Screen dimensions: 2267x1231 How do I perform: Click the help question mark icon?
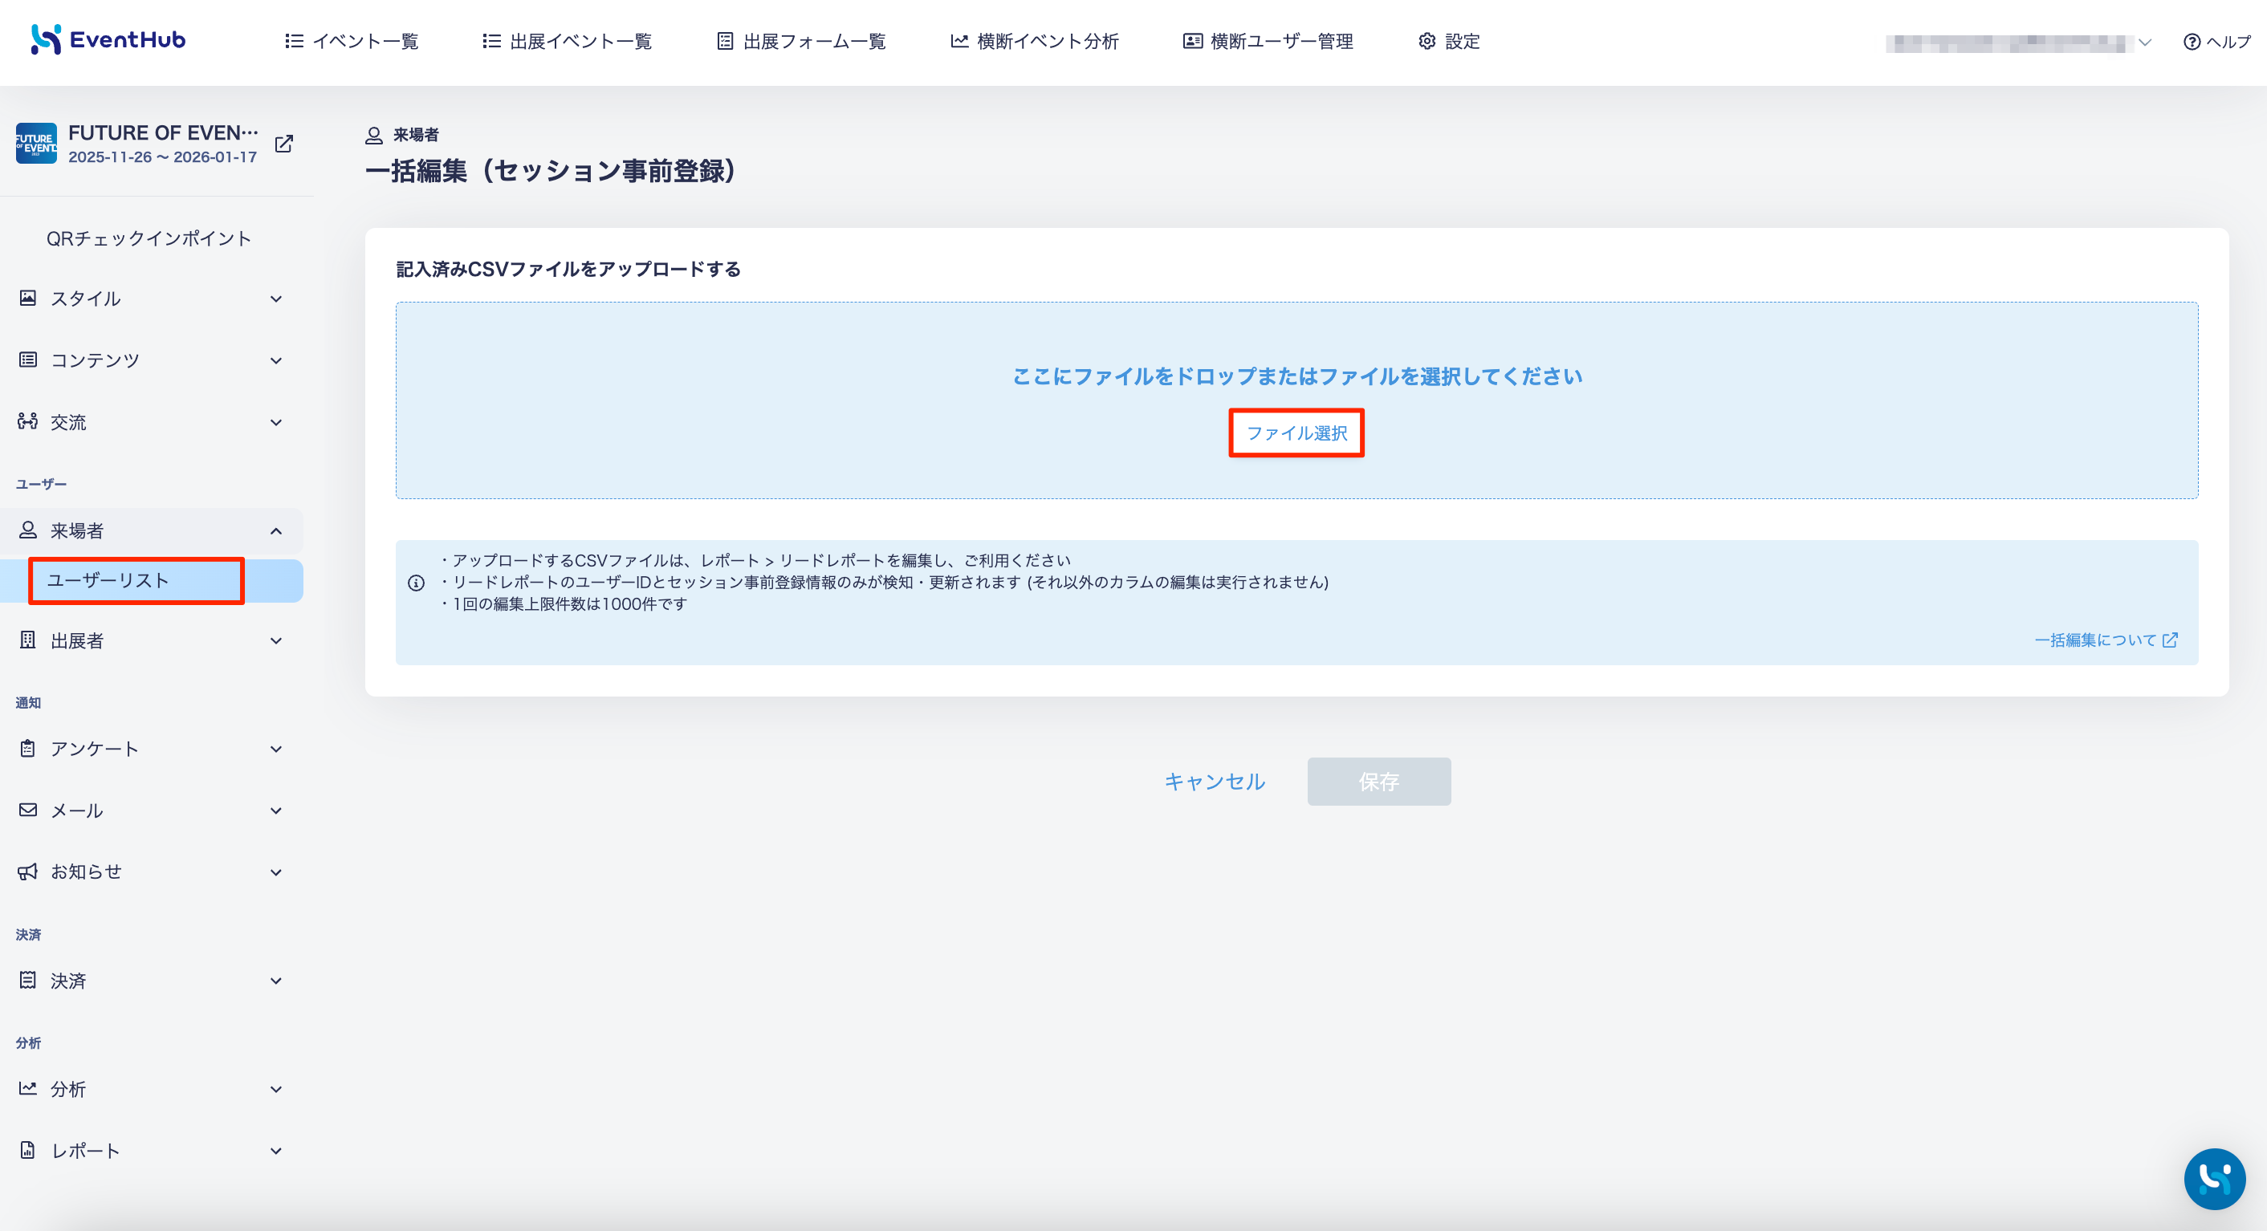coord(2192,42)
